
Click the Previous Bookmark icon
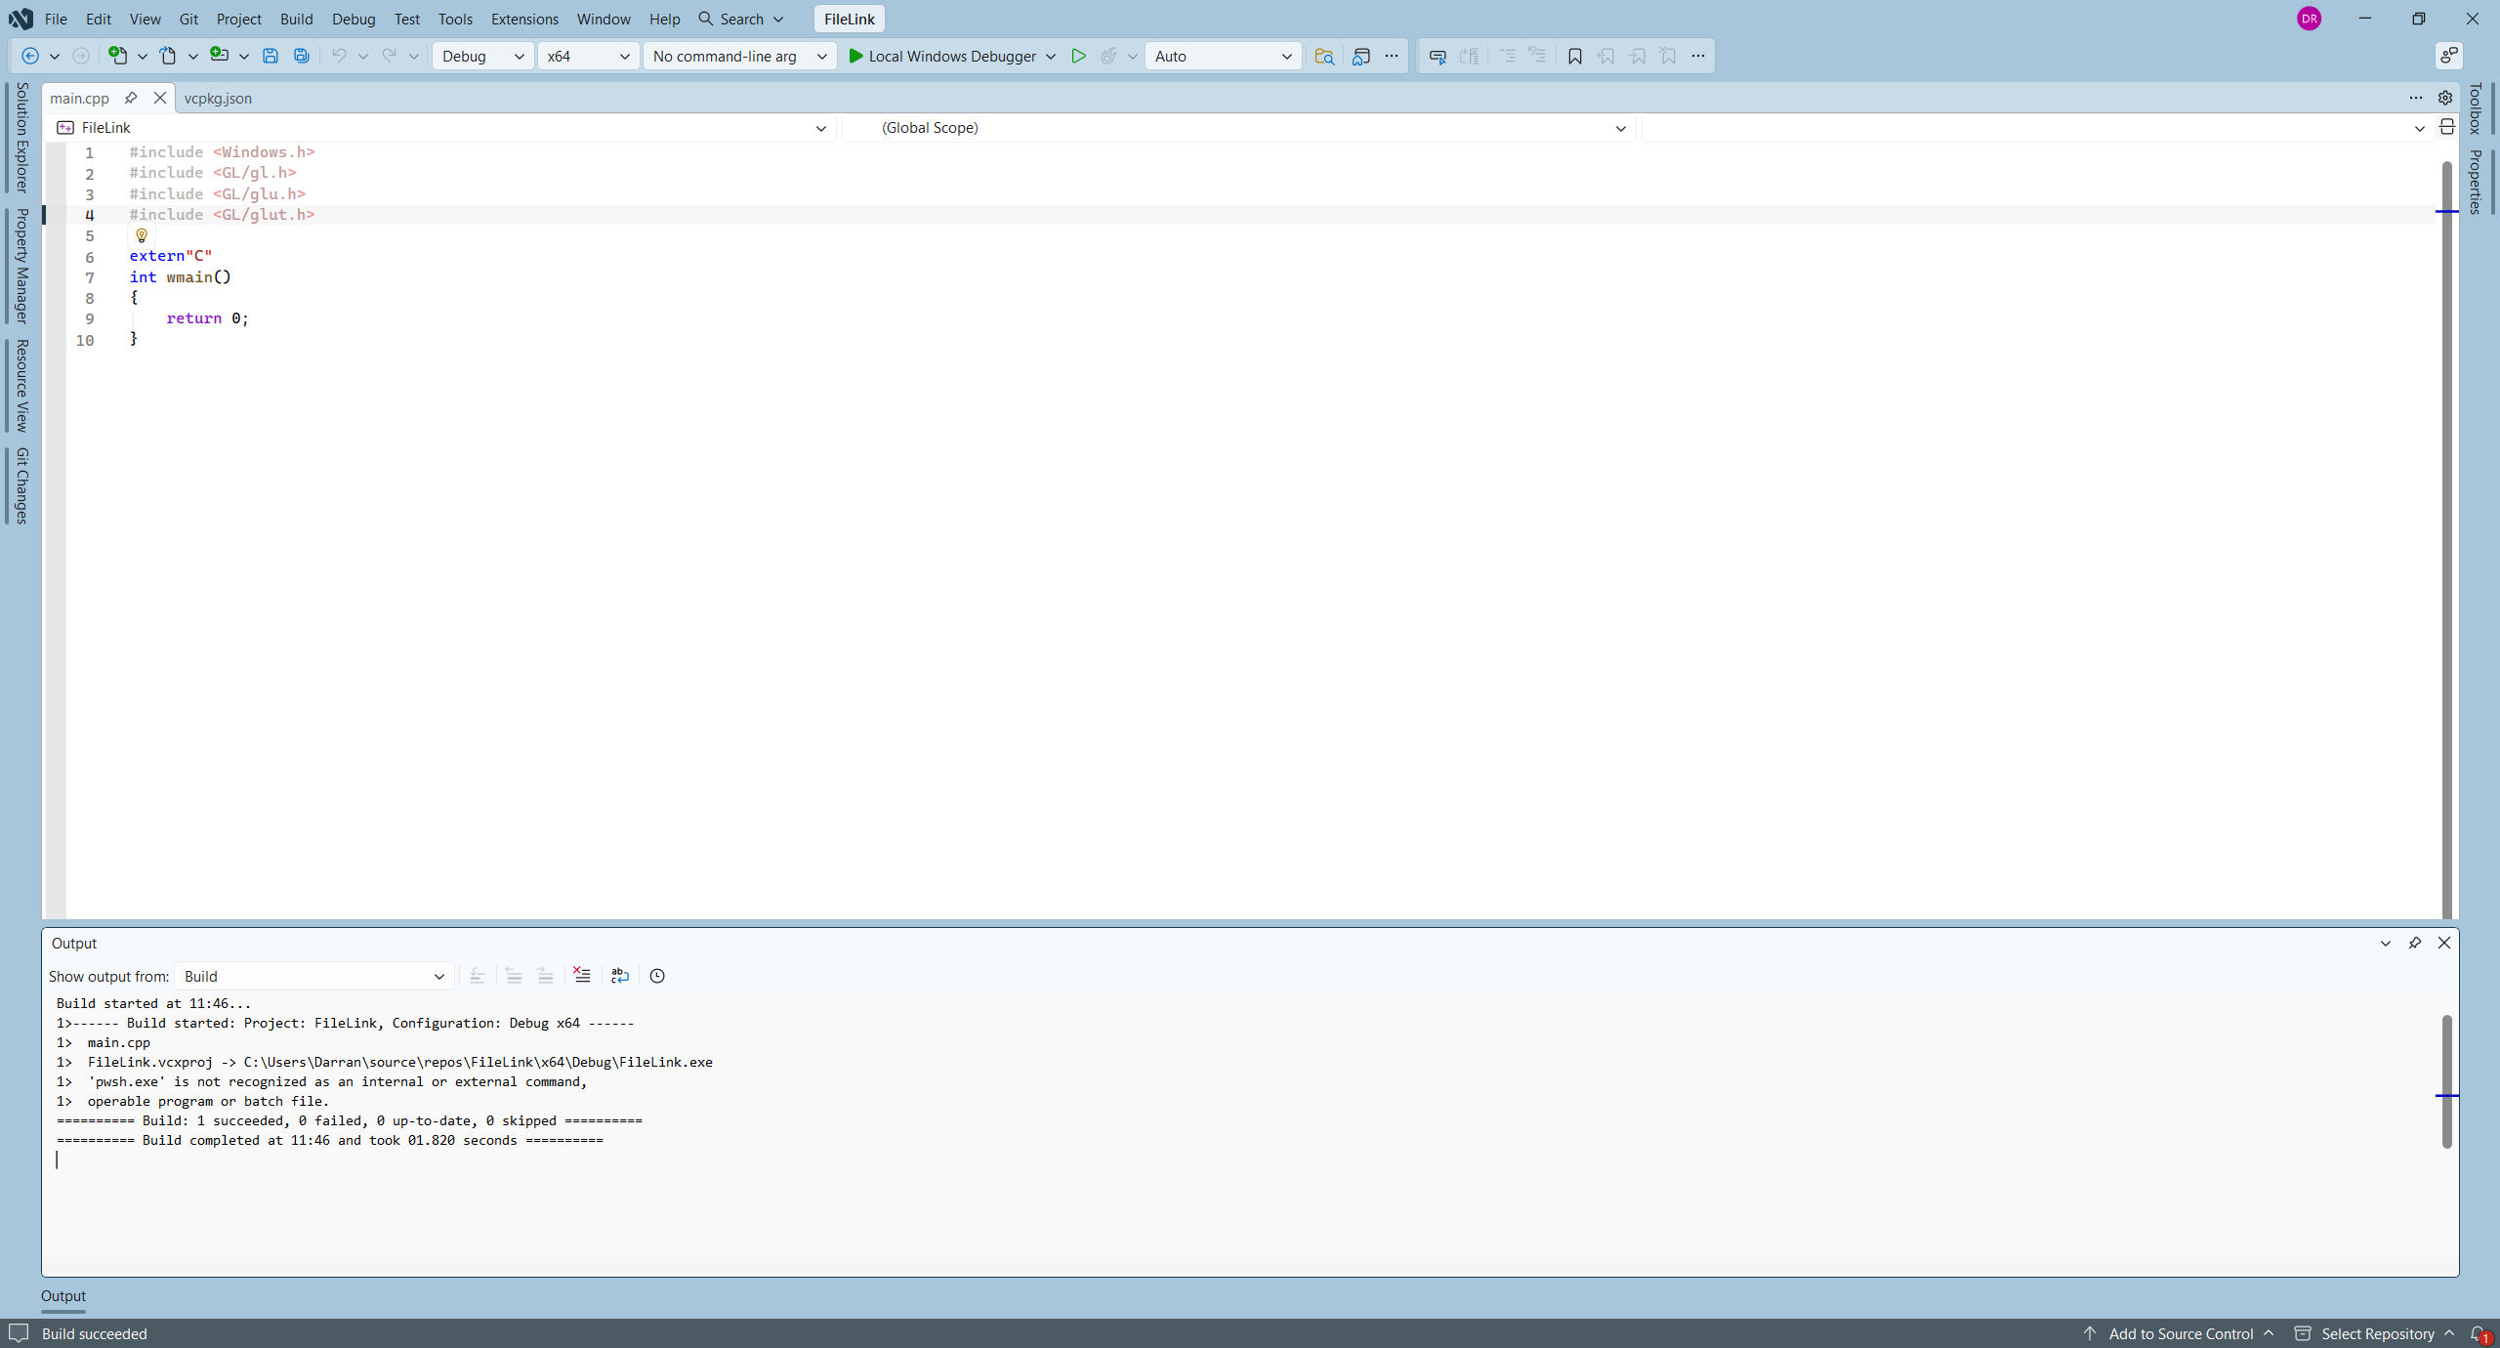pyautogui.click(x=1606, y=56)
